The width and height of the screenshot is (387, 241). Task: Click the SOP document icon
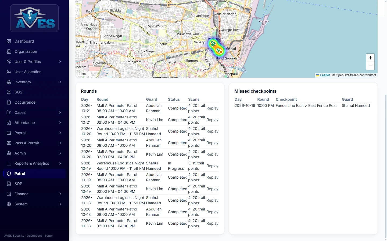9,184
